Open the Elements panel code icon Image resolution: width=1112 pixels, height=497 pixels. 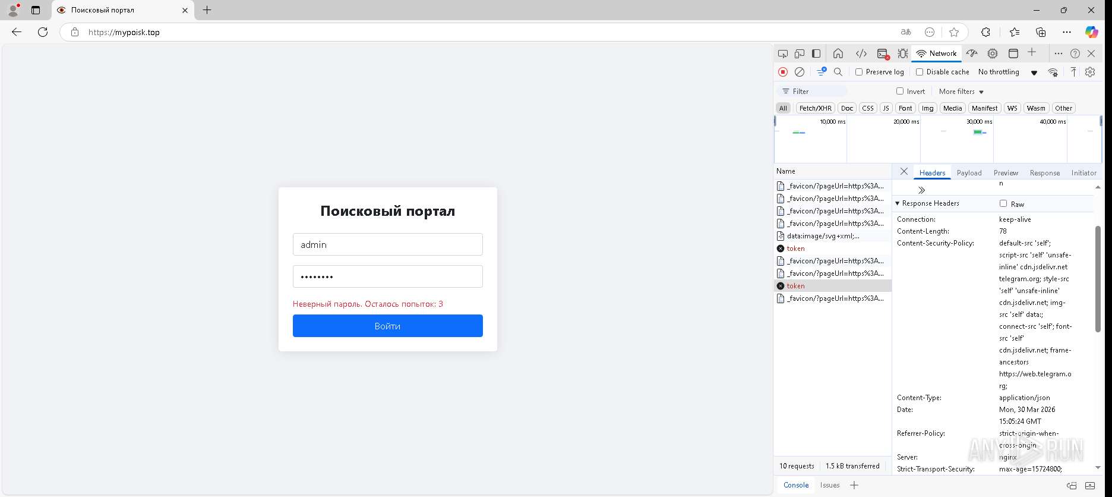pos(861,54)
